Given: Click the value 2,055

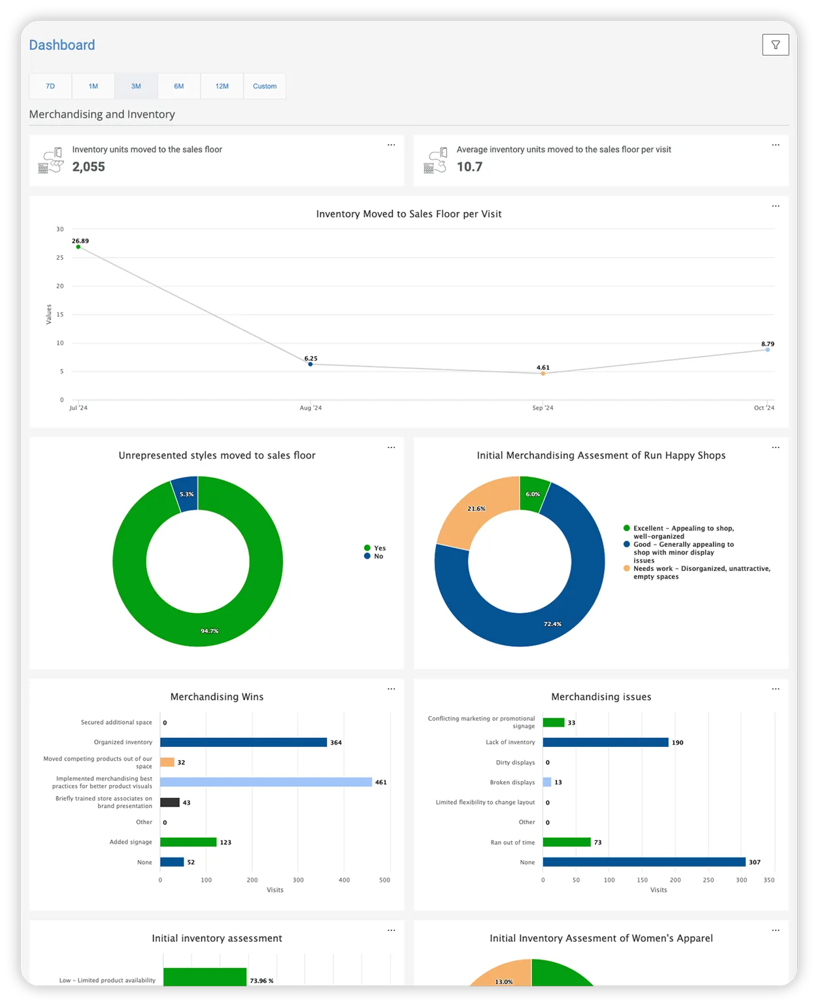Looking at the screenshot, I should 89,167.
